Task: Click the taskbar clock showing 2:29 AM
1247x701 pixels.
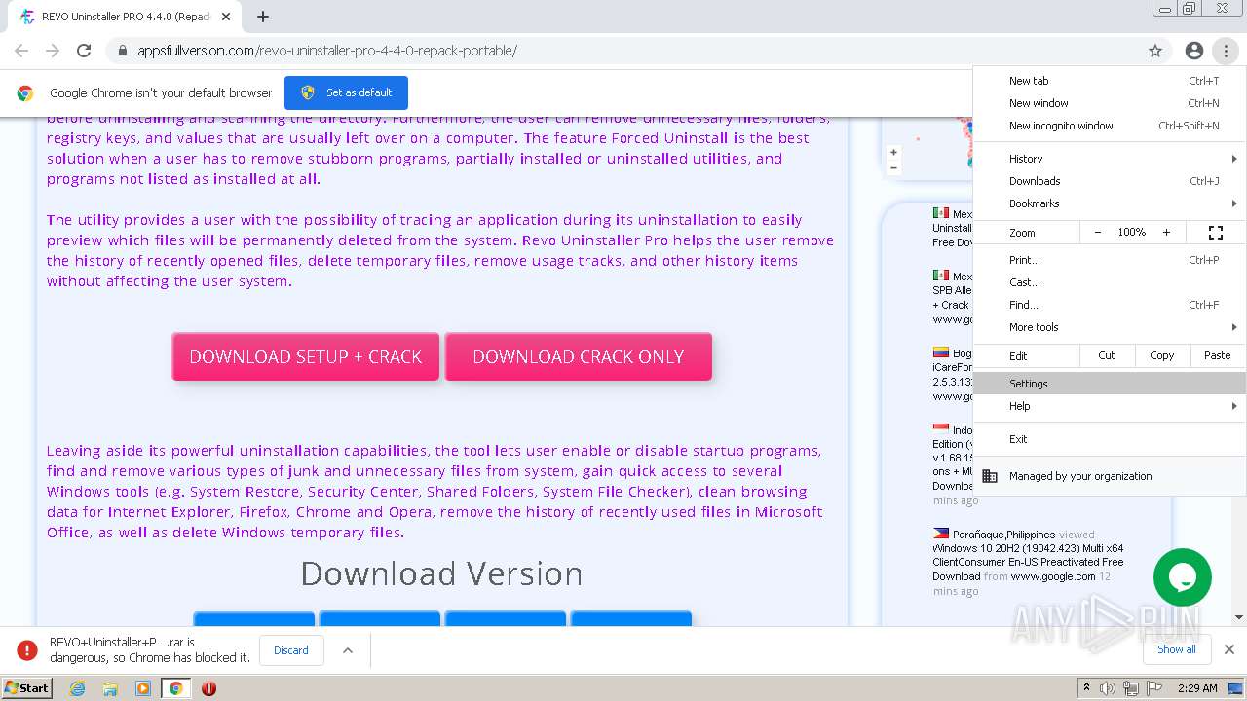Action: (1196, 688)
